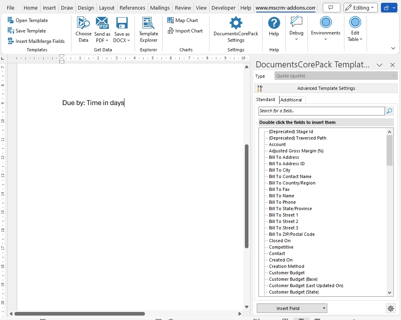Open the References ribbon tab
This screenshot has width=401, height=320.
pos(132,8)
